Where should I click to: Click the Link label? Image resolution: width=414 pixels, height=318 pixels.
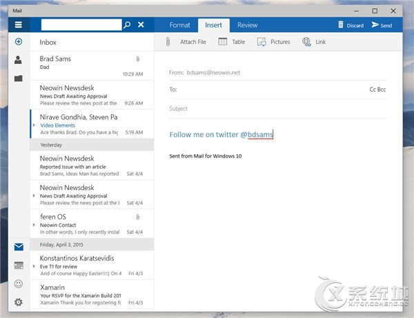[321, 42]
